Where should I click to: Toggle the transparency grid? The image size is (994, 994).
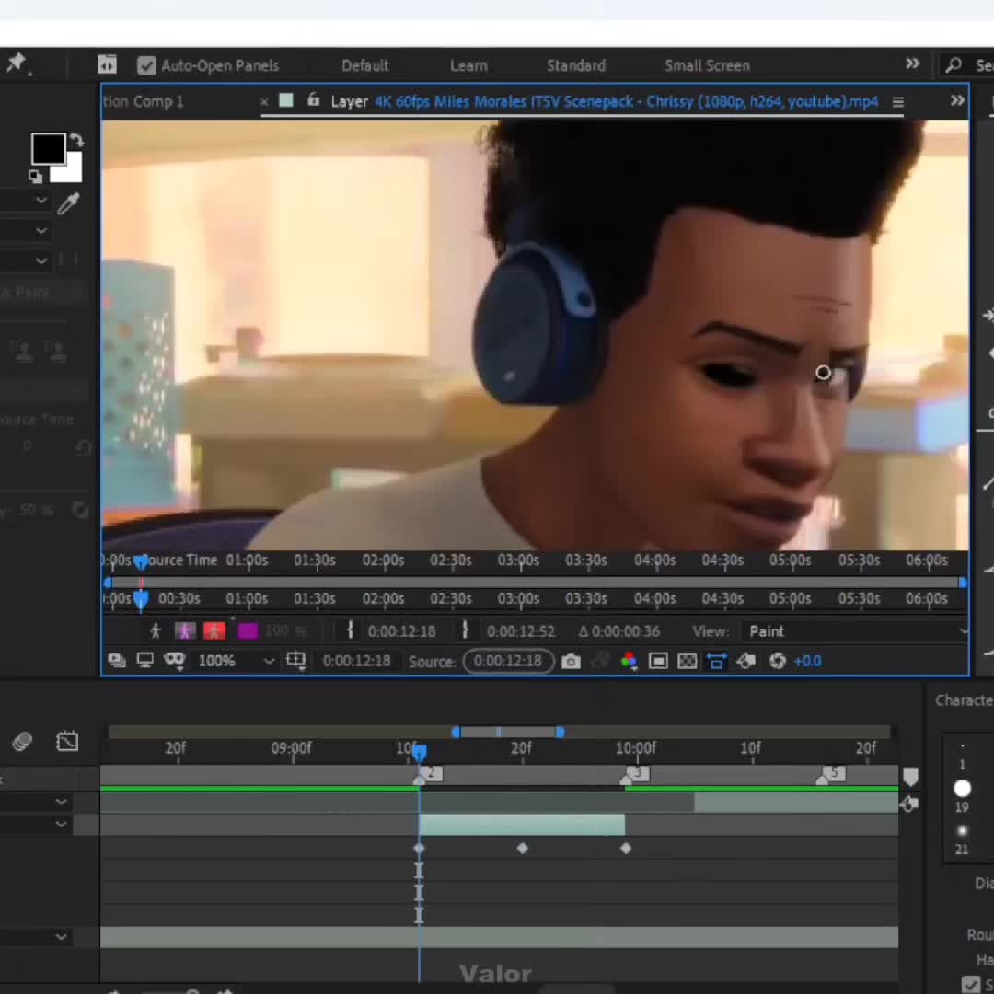coord(688,661)
